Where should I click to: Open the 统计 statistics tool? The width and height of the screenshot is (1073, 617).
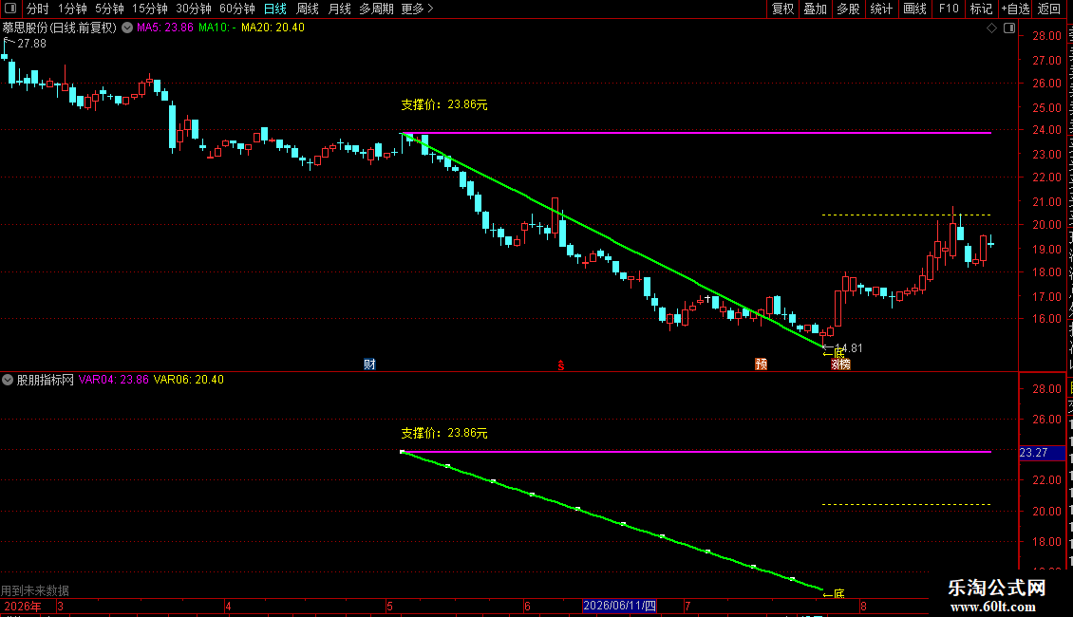880,9
